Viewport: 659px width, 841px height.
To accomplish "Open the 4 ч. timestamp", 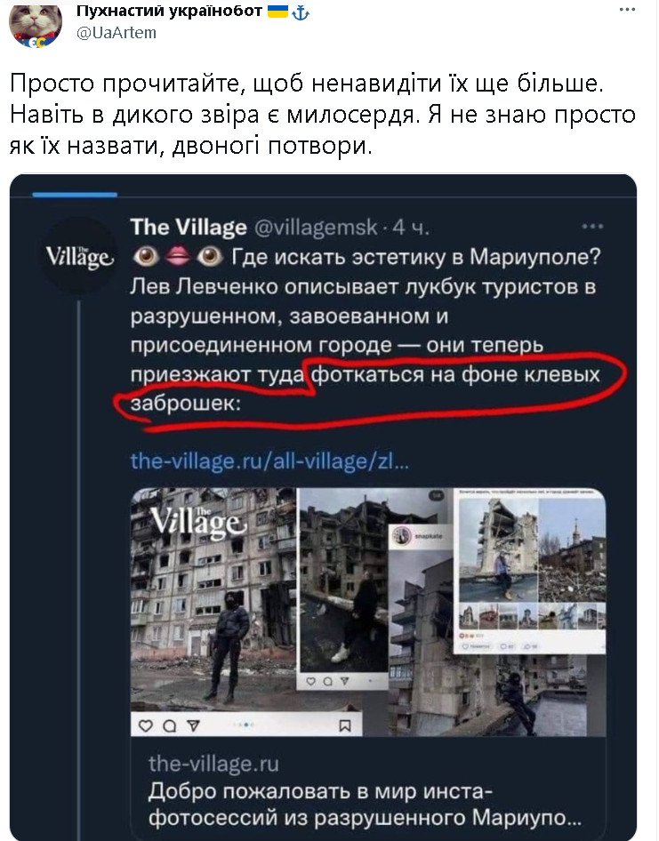I will click(x=411, y=228).
